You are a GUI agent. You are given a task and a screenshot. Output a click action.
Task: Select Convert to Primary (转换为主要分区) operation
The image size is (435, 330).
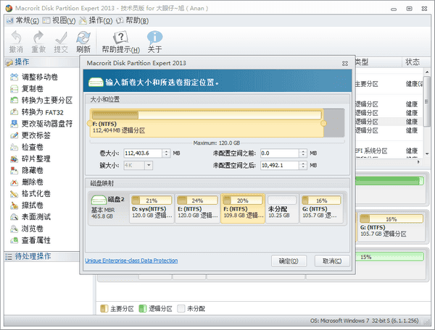pyautogui.click(x=41, y=100)
